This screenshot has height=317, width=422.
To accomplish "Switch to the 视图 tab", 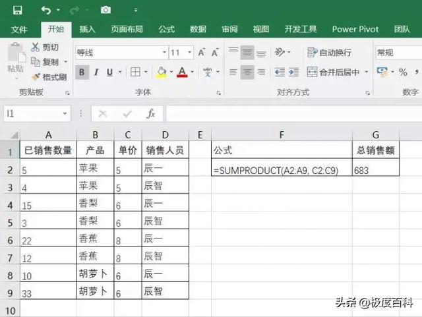I will 261,29.
